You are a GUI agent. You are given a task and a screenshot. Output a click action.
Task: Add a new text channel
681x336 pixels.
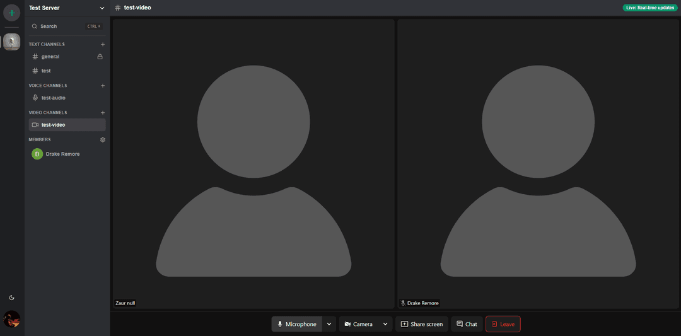click(103, 44)
